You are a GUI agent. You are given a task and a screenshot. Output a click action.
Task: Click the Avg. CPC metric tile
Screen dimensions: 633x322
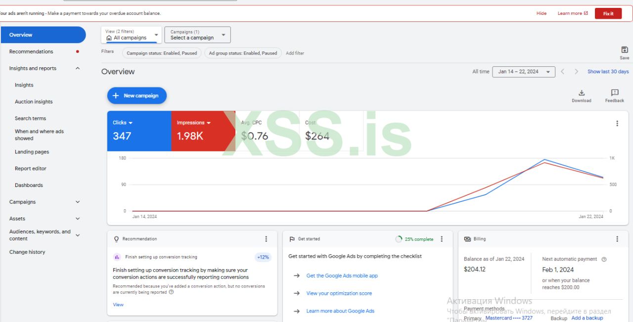click(267, 131)
